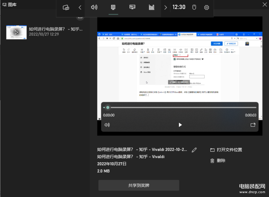
Task: Open the Audio widget speaker icon in toolbar
Action: point(94,7)
